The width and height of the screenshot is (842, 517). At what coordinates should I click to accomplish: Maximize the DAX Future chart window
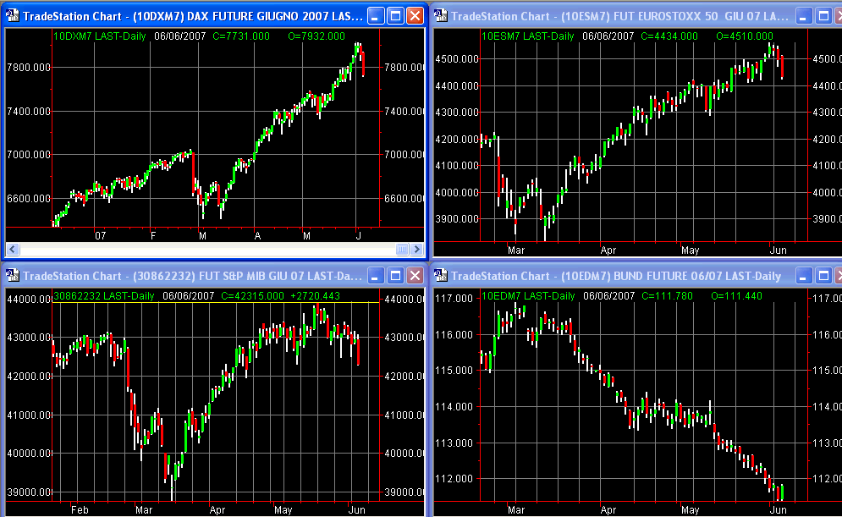coord(395,16)
